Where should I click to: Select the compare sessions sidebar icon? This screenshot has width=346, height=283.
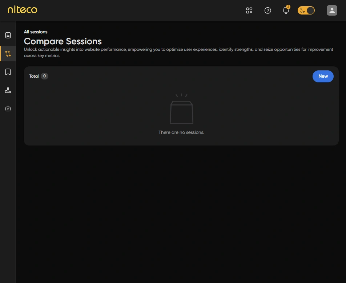coord(8,54)
